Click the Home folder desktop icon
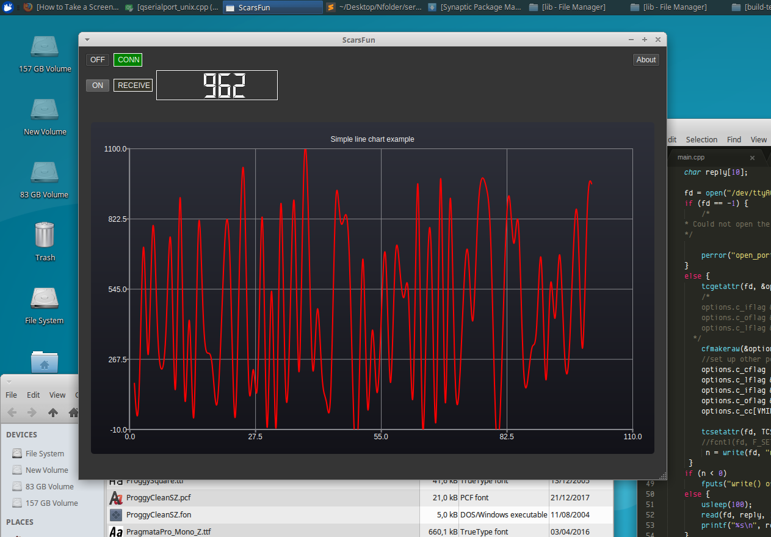 (x=44, y=363)
